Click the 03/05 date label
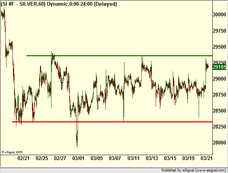228x173 pixels. pyautogui.click(x=97, y=158)
